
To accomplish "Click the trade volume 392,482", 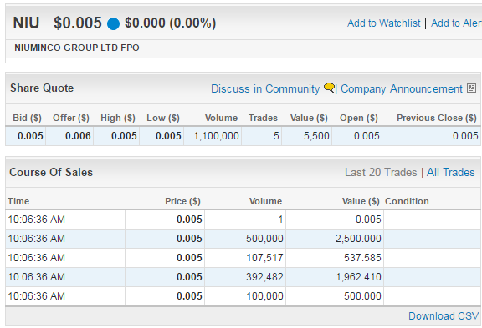I will pyautogui.click(x=264, y=277).
